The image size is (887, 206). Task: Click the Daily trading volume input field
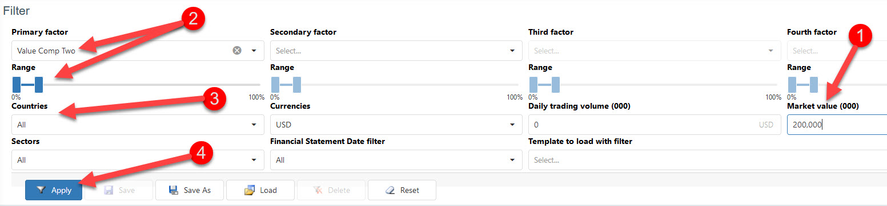point(655,125)
